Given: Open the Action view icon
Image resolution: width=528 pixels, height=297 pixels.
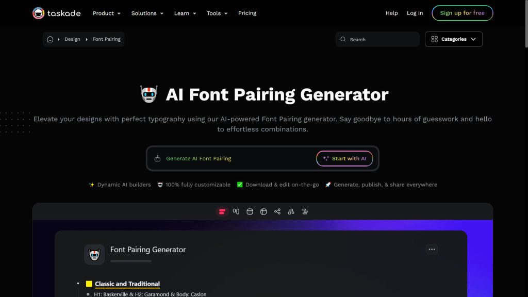Looking at the screenshot, I should [305, 211].
